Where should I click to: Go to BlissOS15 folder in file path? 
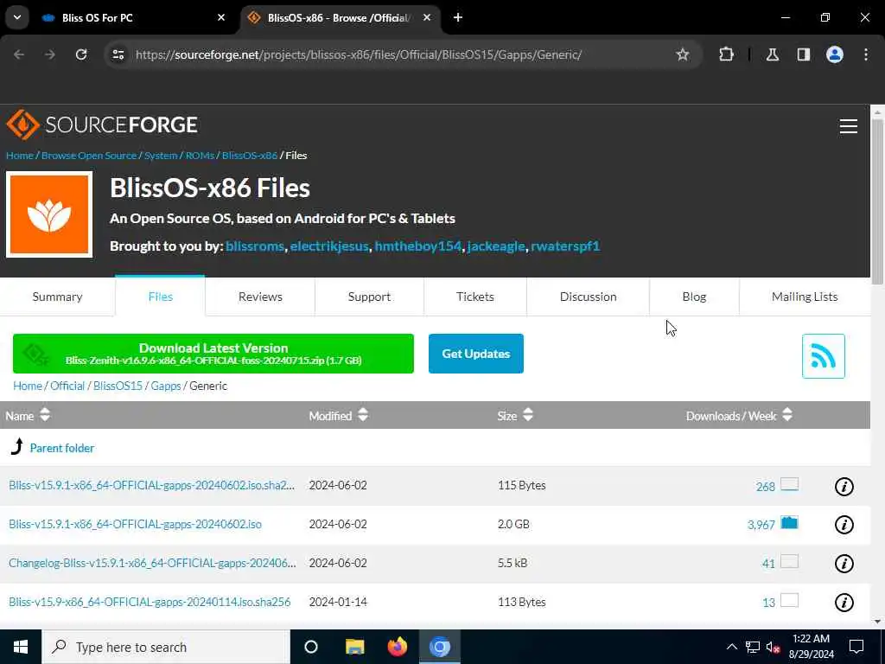pyautogui.click(x=118, y=386)
